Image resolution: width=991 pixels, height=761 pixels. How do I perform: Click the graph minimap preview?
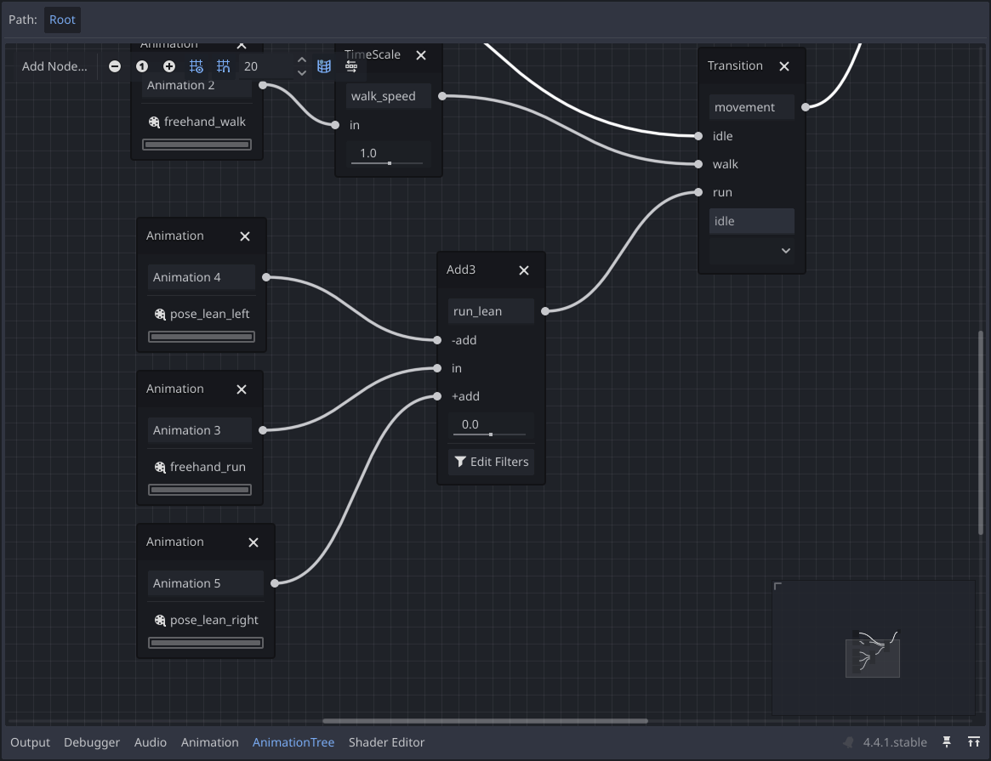coord(874,648)
